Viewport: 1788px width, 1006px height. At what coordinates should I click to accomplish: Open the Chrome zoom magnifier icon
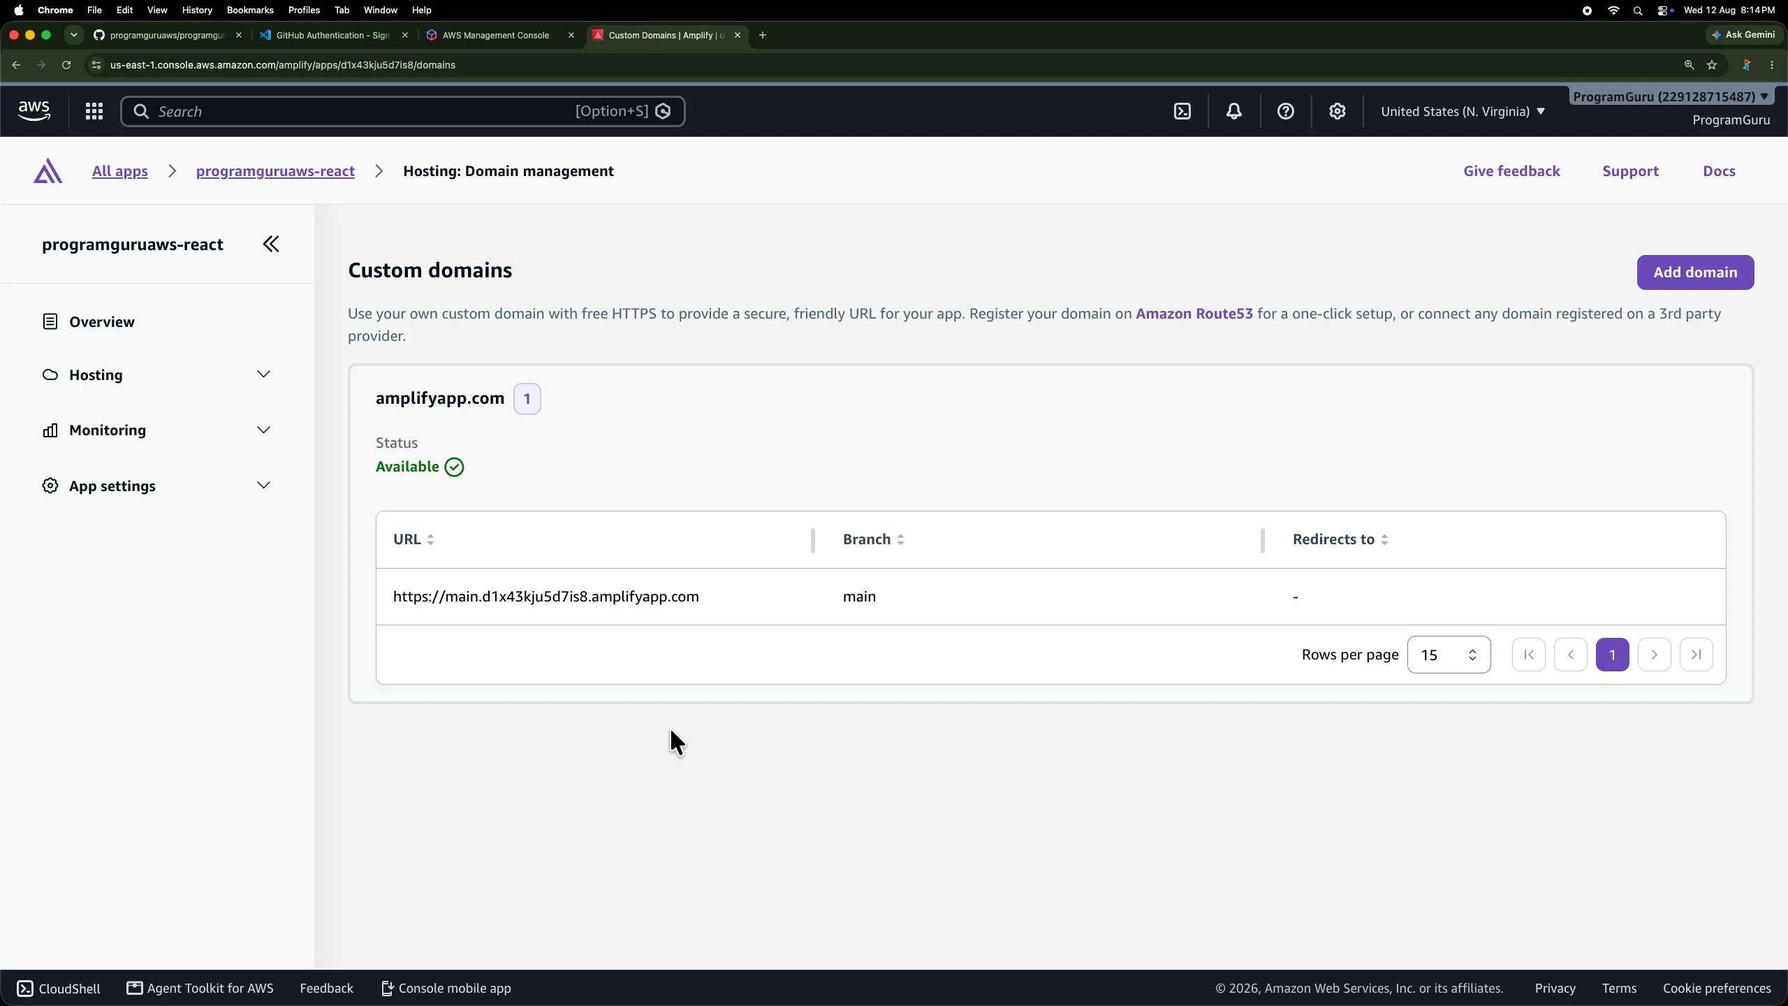point(1689,65)
